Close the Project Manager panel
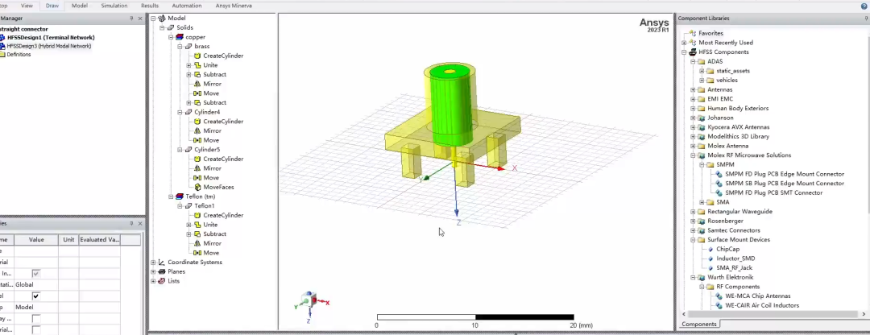The height and width of the screenshot is (335, 870). [x=140, y=19]
